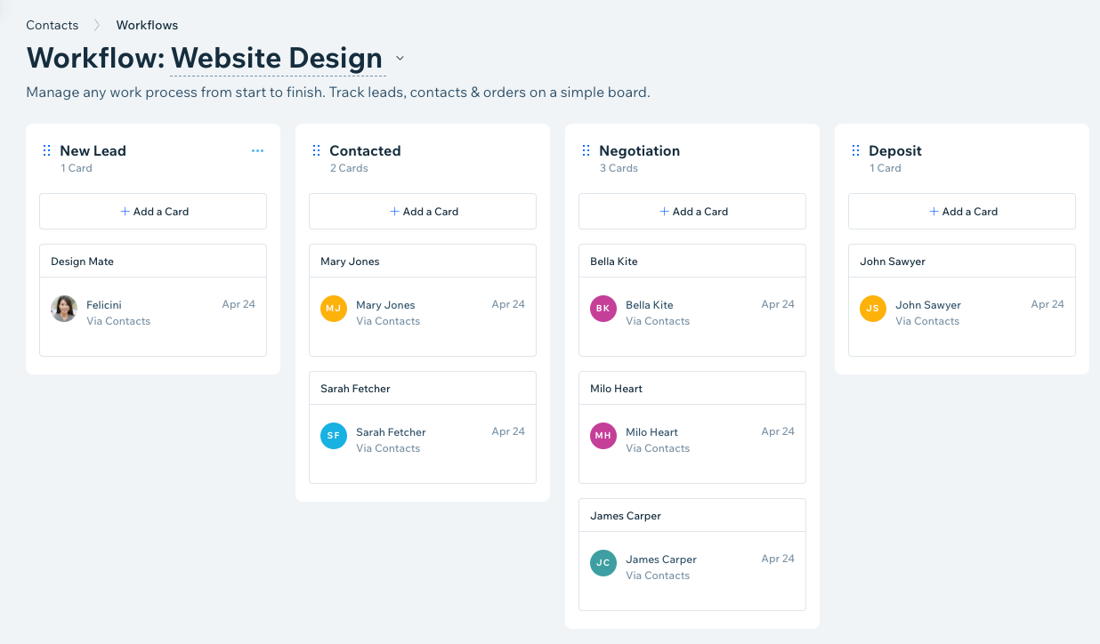This screenshot has width=1100, height=644.
Task: Click the Negotiation column drag handle
Action: (x=586, y=151)
